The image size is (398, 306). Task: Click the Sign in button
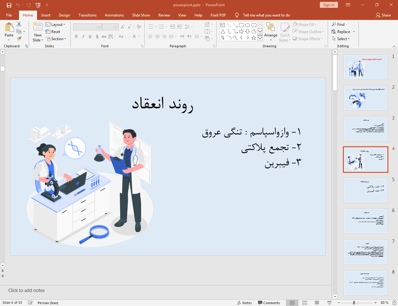pos(329,5)
